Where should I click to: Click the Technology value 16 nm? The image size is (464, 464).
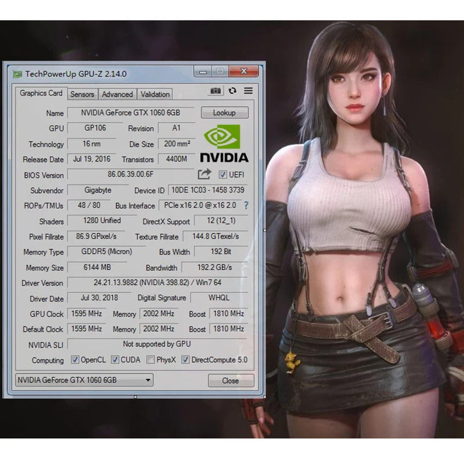pos(92,144)
